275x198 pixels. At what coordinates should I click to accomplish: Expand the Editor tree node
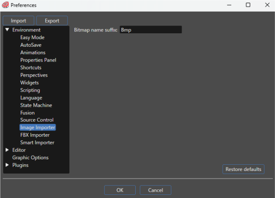(x=7, y=150)
